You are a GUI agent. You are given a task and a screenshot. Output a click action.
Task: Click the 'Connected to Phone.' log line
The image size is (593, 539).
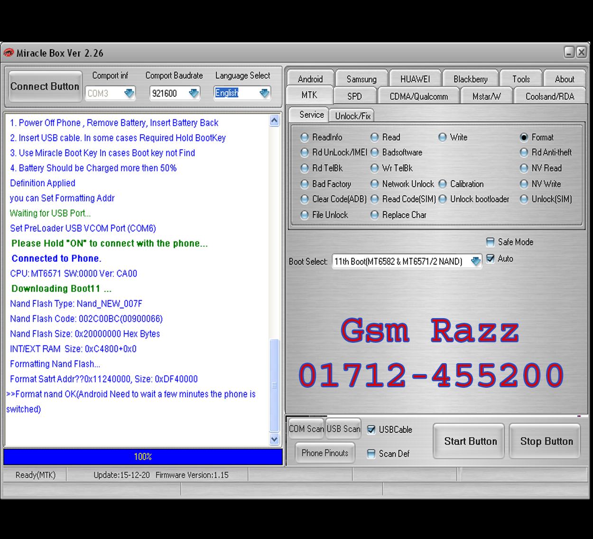point(56,258)
